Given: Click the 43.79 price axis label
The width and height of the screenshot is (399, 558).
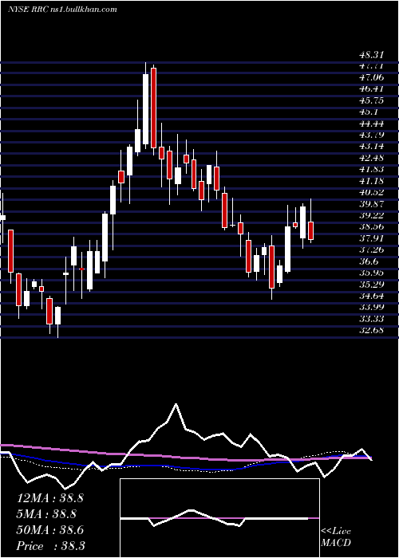Looking at the screenshot, I should [x=371, y=136].
